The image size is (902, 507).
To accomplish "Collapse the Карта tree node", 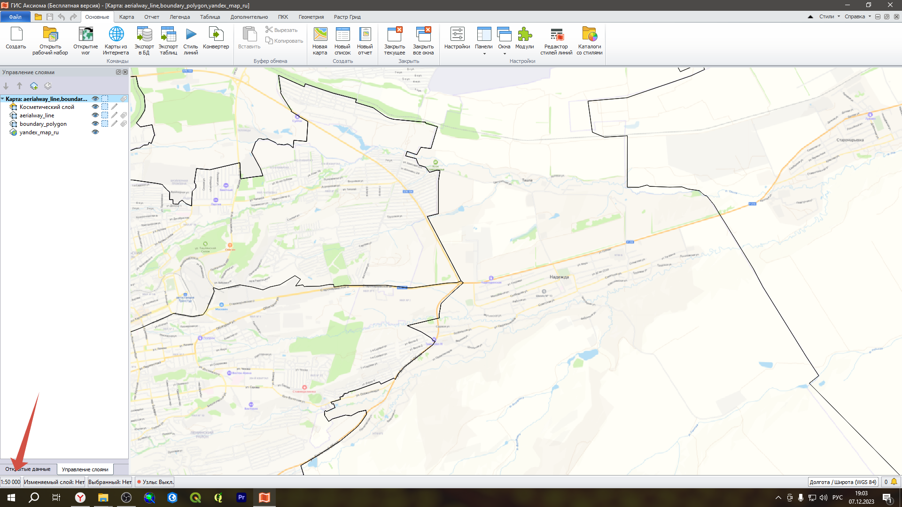I will [x=3, y=99].
